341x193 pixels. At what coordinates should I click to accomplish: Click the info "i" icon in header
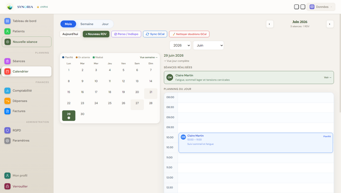(x=303, y=7)
